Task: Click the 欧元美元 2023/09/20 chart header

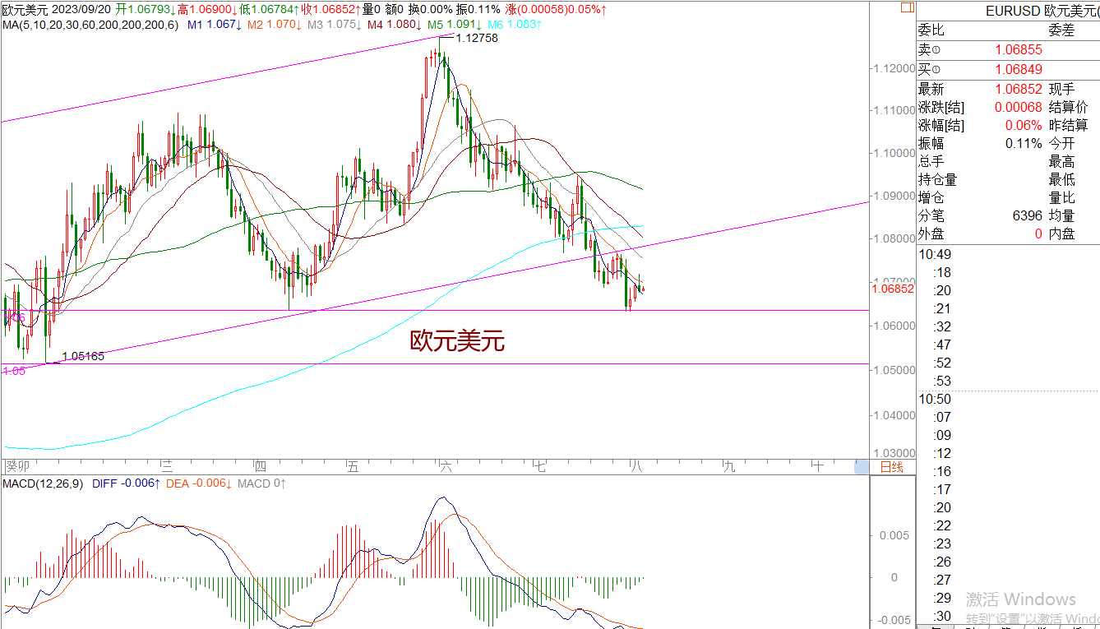Action: [56, 10]
